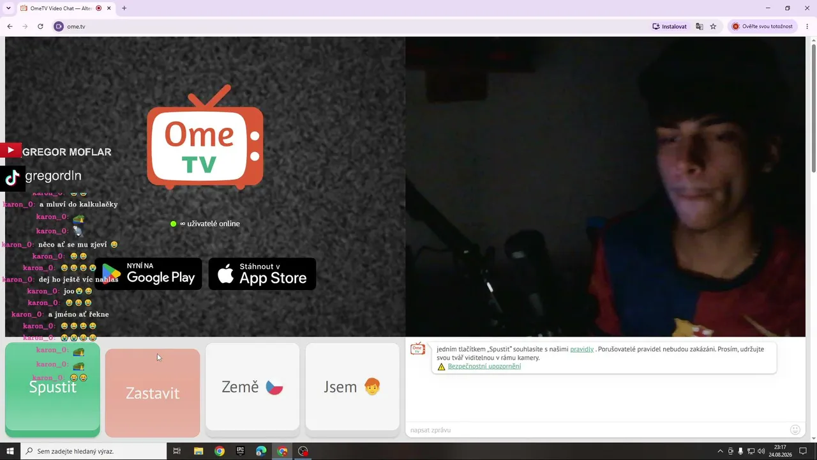
Task: Reload the page with the refresh icon
Action: tap(40, 26)
